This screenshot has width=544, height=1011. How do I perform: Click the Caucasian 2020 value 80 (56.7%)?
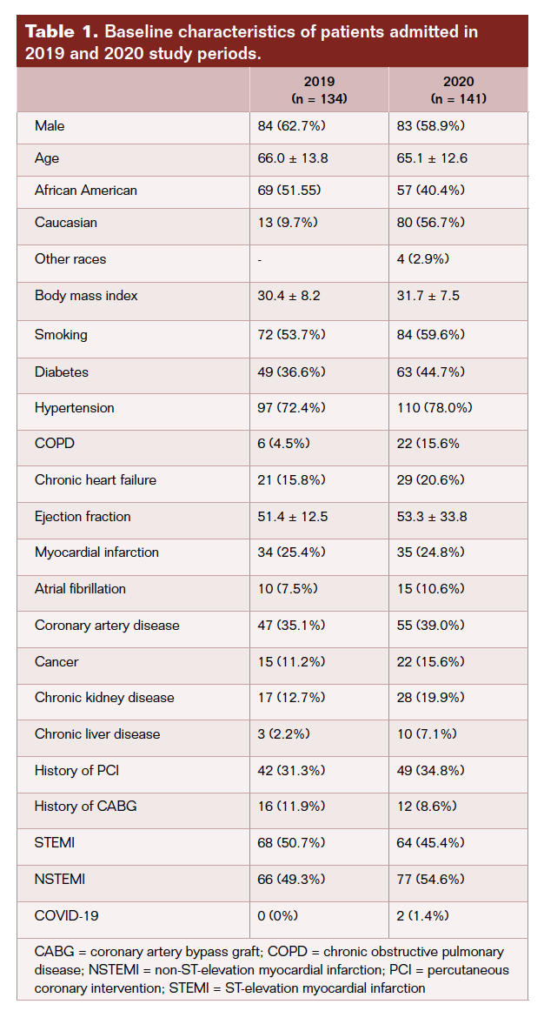pos(431,222)
